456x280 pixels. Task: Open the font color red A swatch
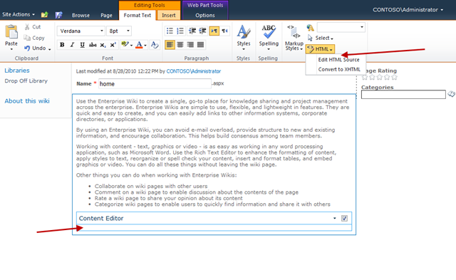pyautogui.click(x=140, y=45)
